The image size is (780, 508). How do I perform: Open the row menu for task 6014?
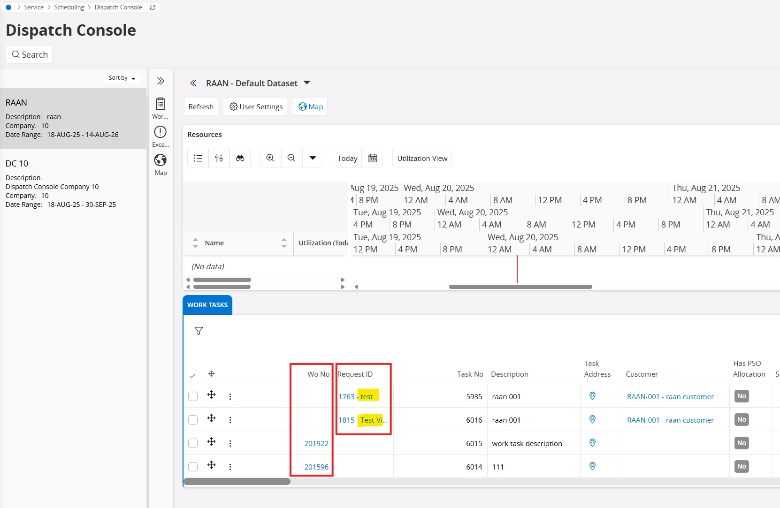(x=230, y=467)
